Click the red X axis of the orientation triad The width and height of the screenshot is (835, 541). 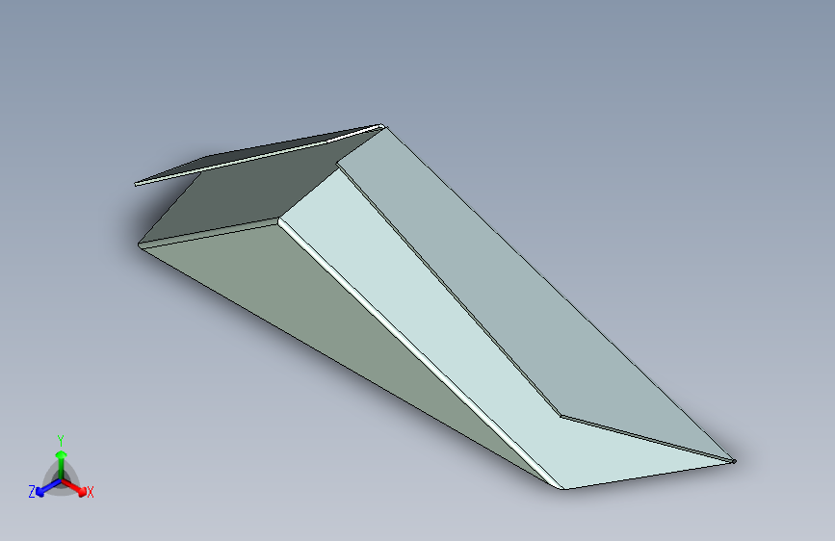[x=75, y=487]
